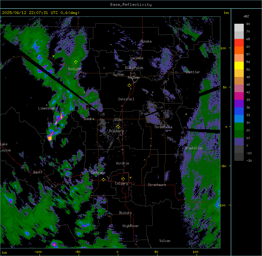
Task: Select the yellow diamond marker between Olds and Didsbury
Action: point(118,127)
